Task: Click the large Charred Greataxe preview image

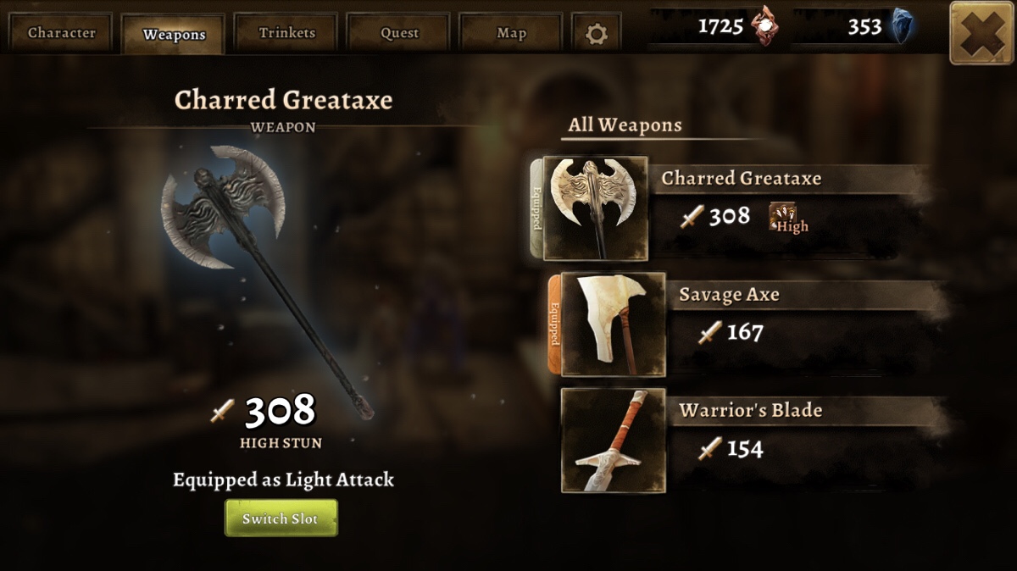Action: (264, 278)
